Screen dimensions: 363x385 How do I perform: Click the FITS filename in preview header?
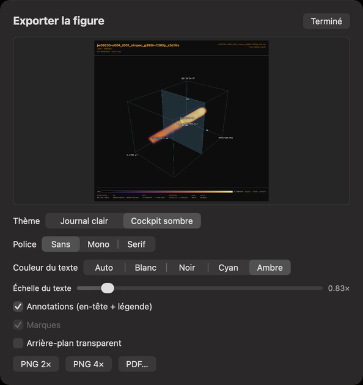click(138, 45)
